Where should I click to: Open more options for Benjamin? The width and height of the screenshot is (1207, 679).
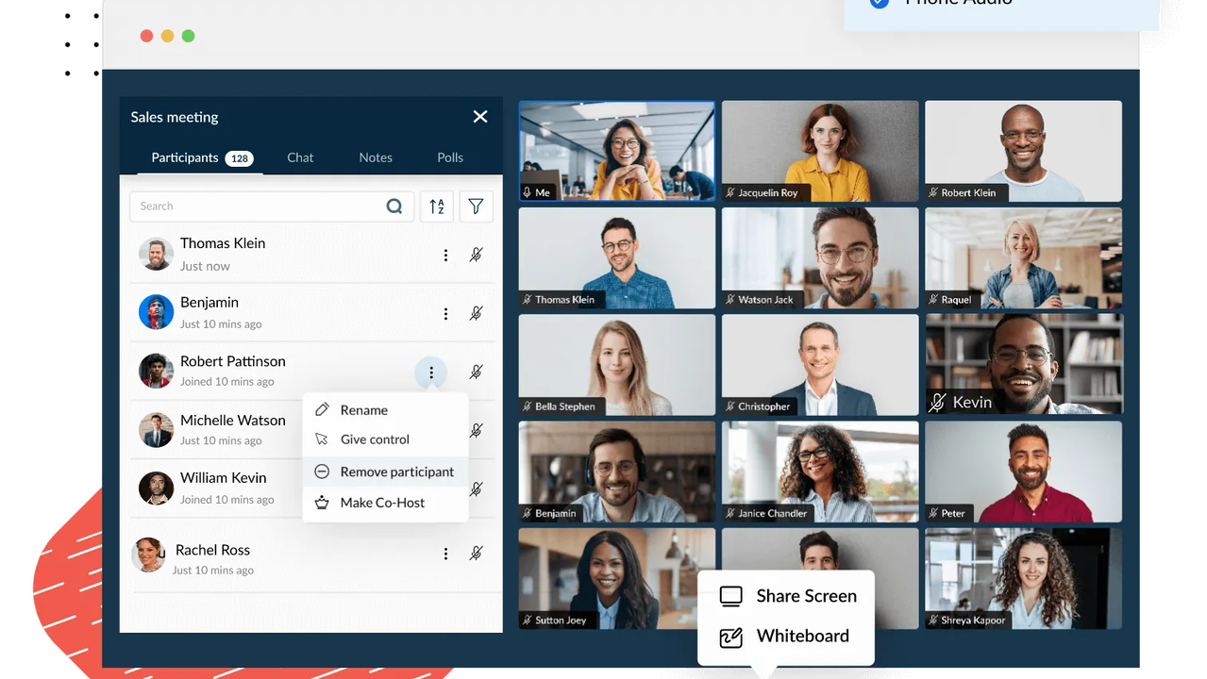(445, 313)
